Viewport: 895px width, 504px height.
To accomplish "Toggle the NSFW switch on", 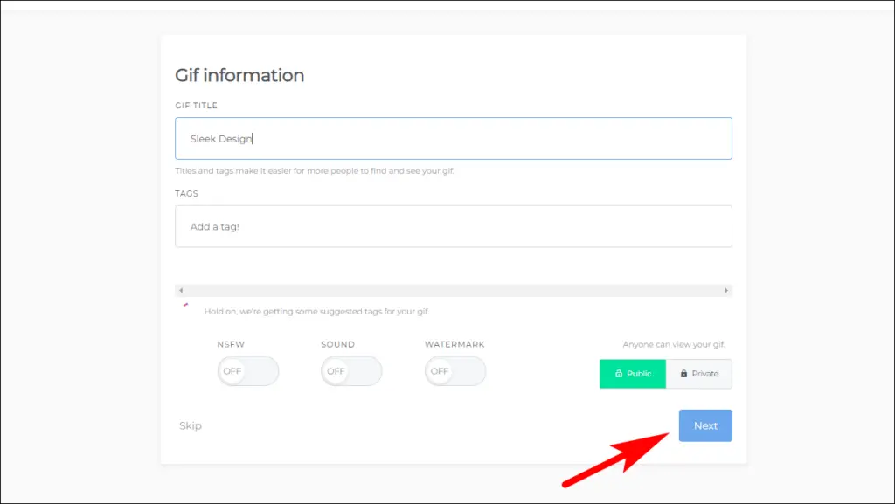I will (247, 371).
